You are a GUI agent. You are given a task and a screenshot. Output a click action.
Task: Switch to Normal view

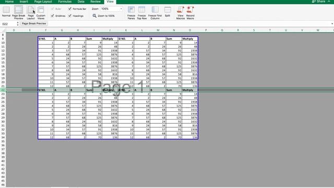click(6, 12)
